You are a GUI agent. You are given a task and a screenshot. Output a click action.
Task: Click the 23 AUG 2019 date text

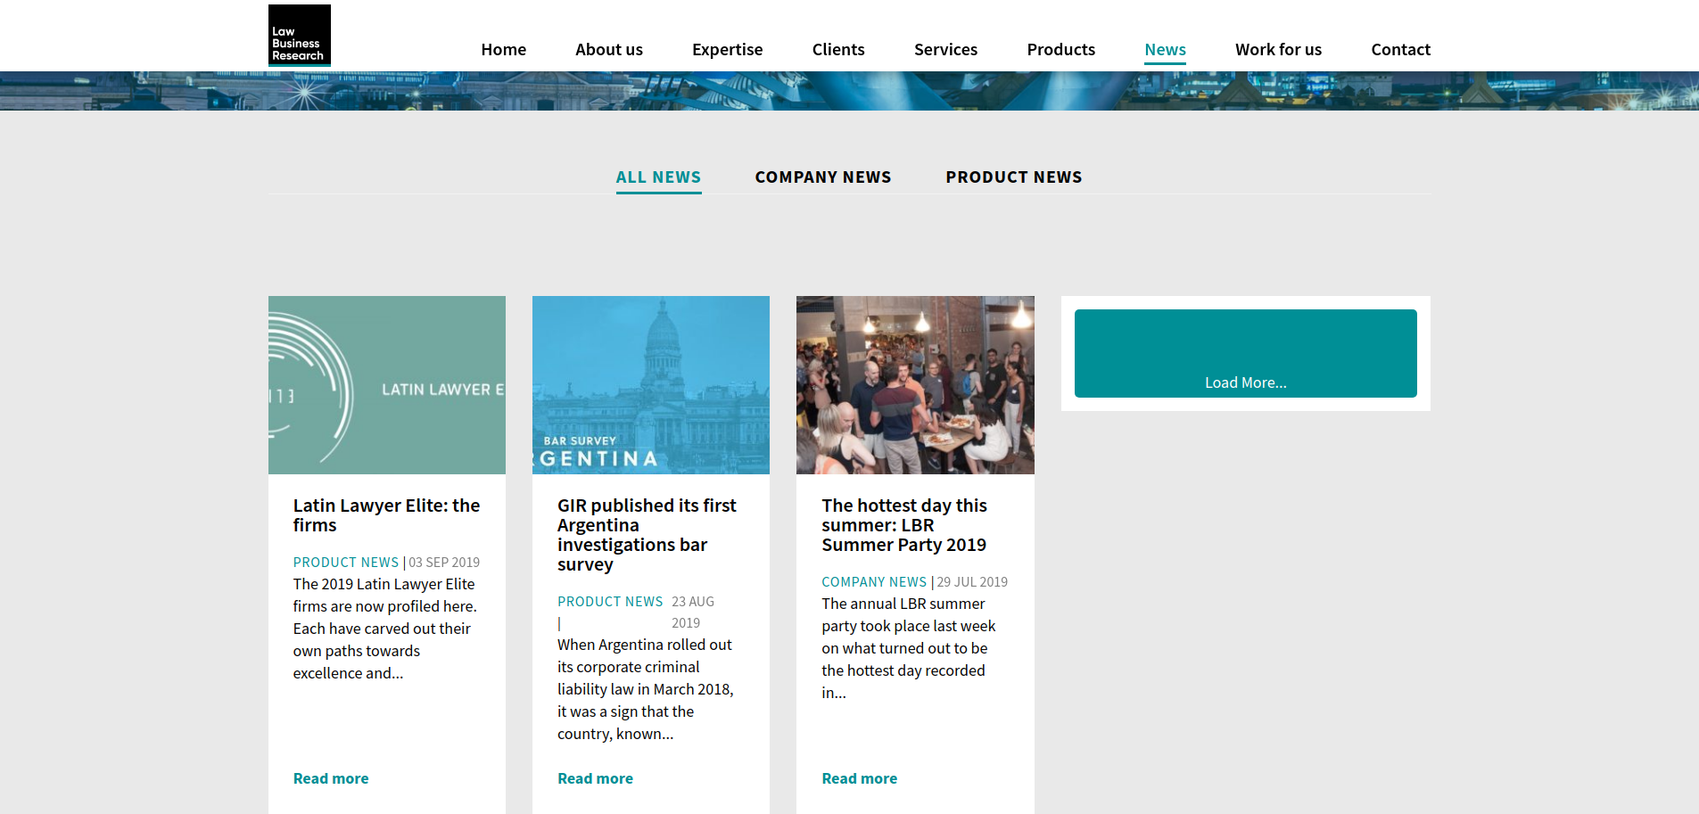pyautogui.click(x=693, y=613)
